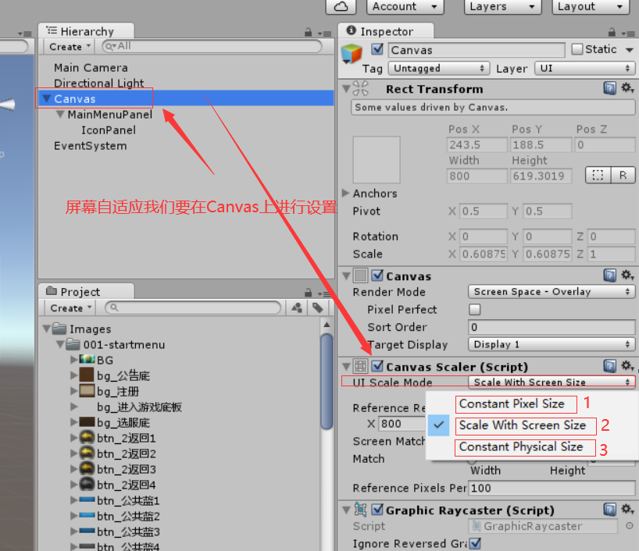Open the Static options dropdown arrow
The height and width of the screenshot is (551, 639).
(629, 50)
